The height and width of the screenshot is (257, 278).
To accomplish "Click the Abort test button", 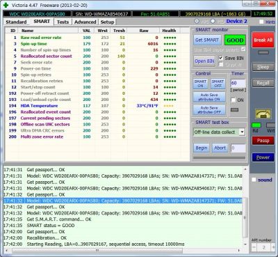I will click(220, 148).
